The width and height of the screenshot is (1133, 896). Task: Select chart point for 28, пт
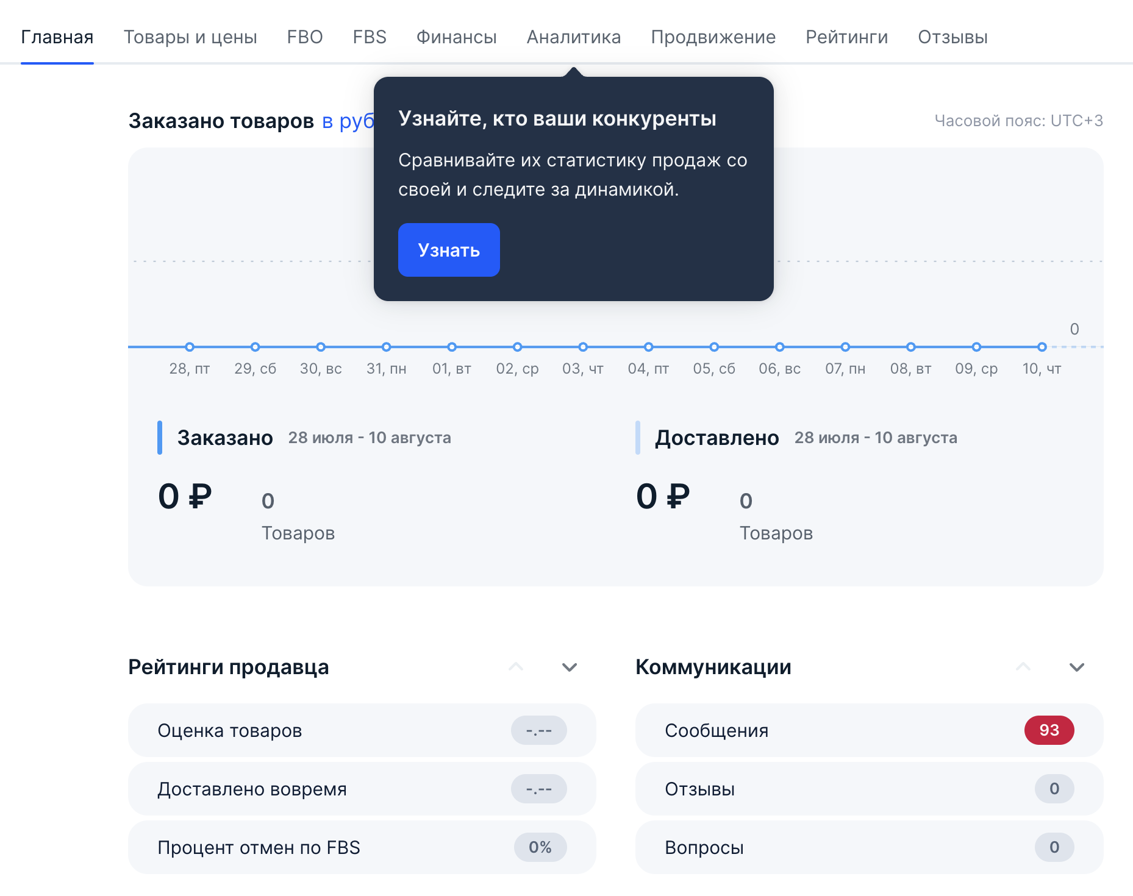point(190,347)
